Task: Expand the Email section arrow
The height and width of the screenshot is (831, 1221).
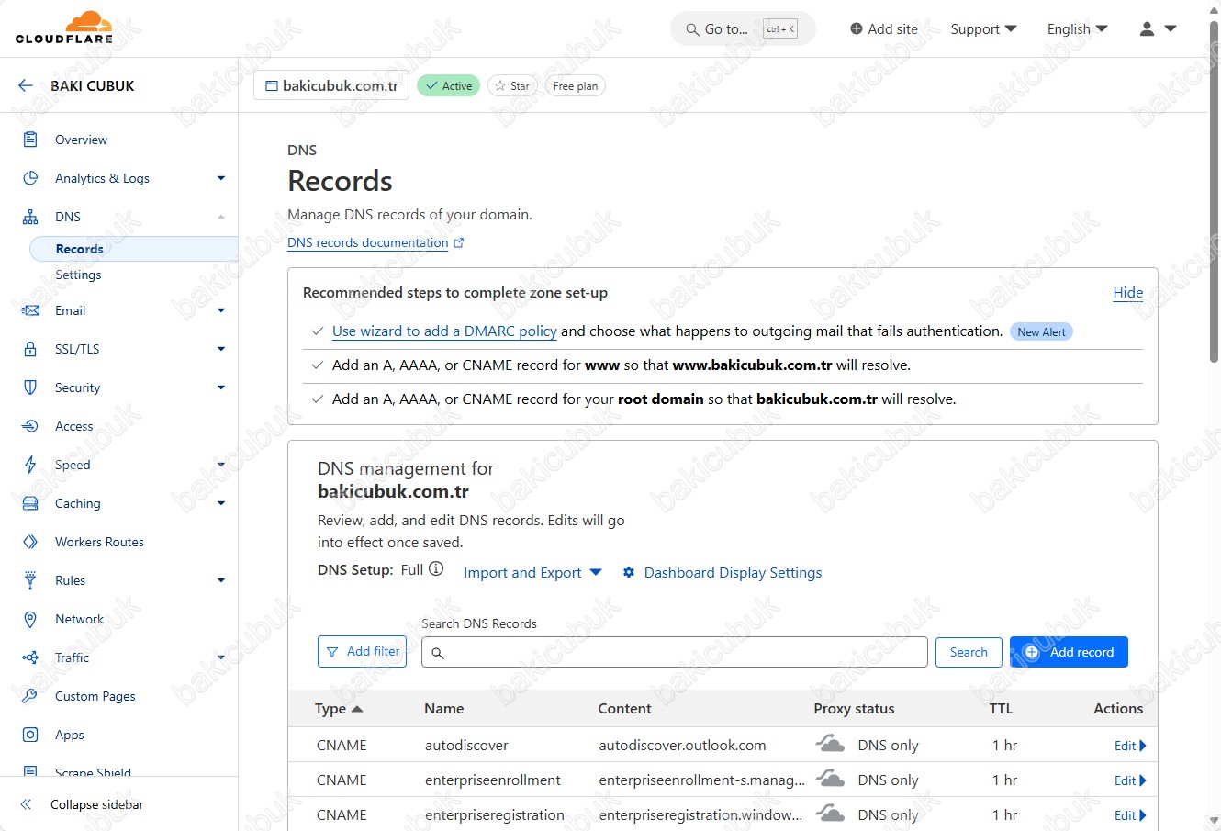Action: point(220,310)
